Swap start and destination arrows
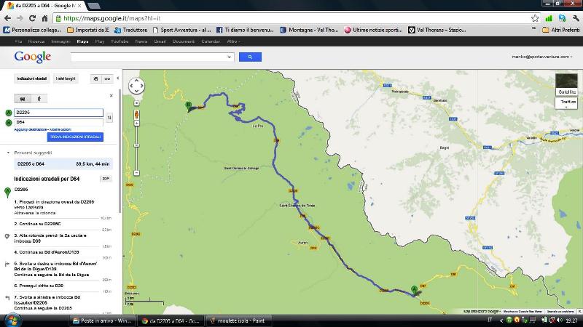This screenshot has height=327, width=583. (109, 117)
